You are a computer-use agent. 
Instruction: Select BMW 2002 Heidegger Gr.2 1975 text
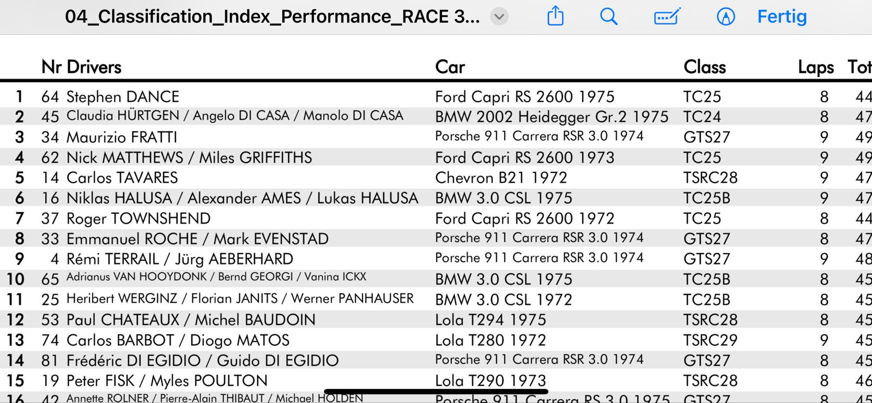coord(552,117)
